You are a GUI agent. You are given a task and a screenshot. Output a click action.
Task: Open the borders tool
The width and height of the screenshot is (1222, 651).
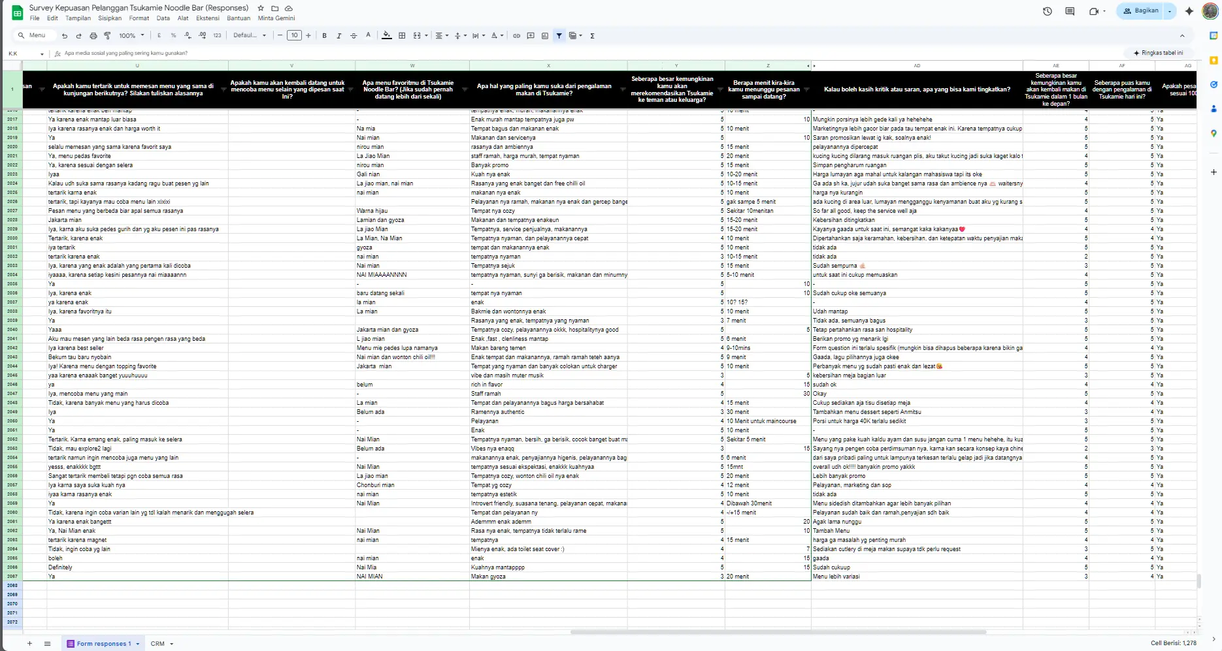pyautogui.click(x=402, y=36)
